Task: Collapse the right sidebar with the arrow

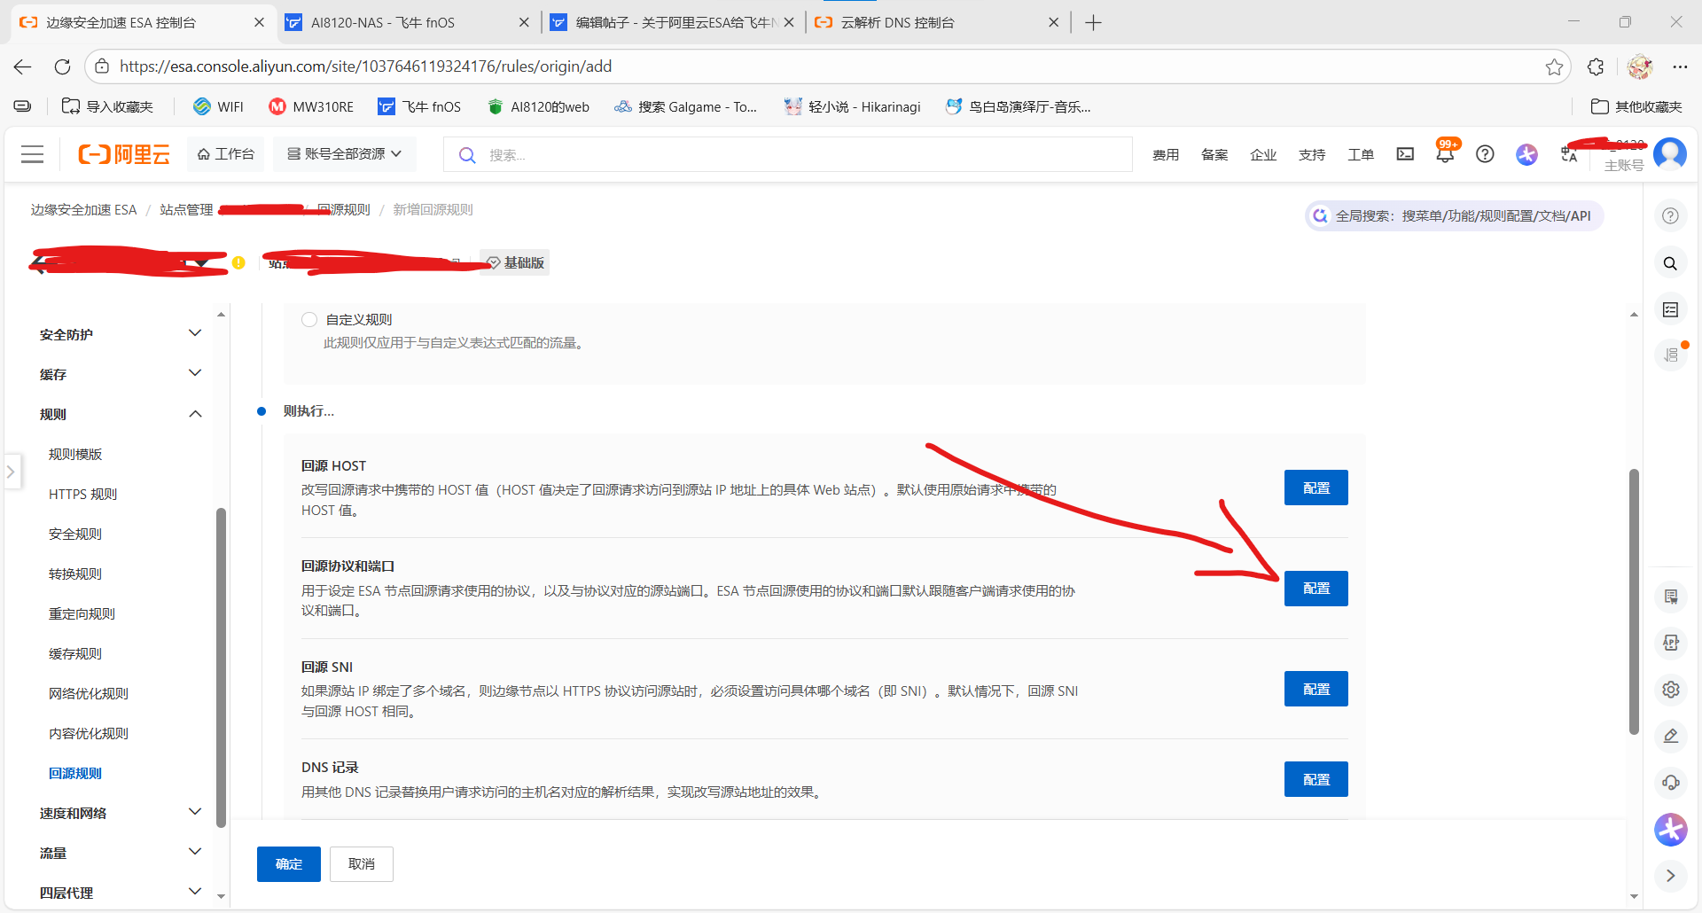Action: pyautogui.click(x=1671, y=876)
